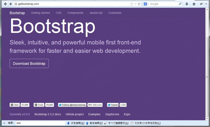Viewport: 210px width, 127px height.
Task: Click the add-on icon next to home
Action: point(201,4)
